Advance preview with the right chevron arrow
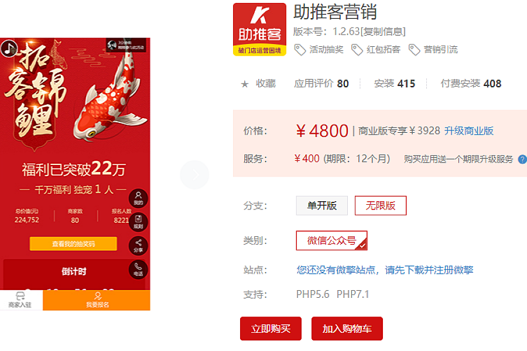This screenshot has height=351, width=527. tap(194, 175)
